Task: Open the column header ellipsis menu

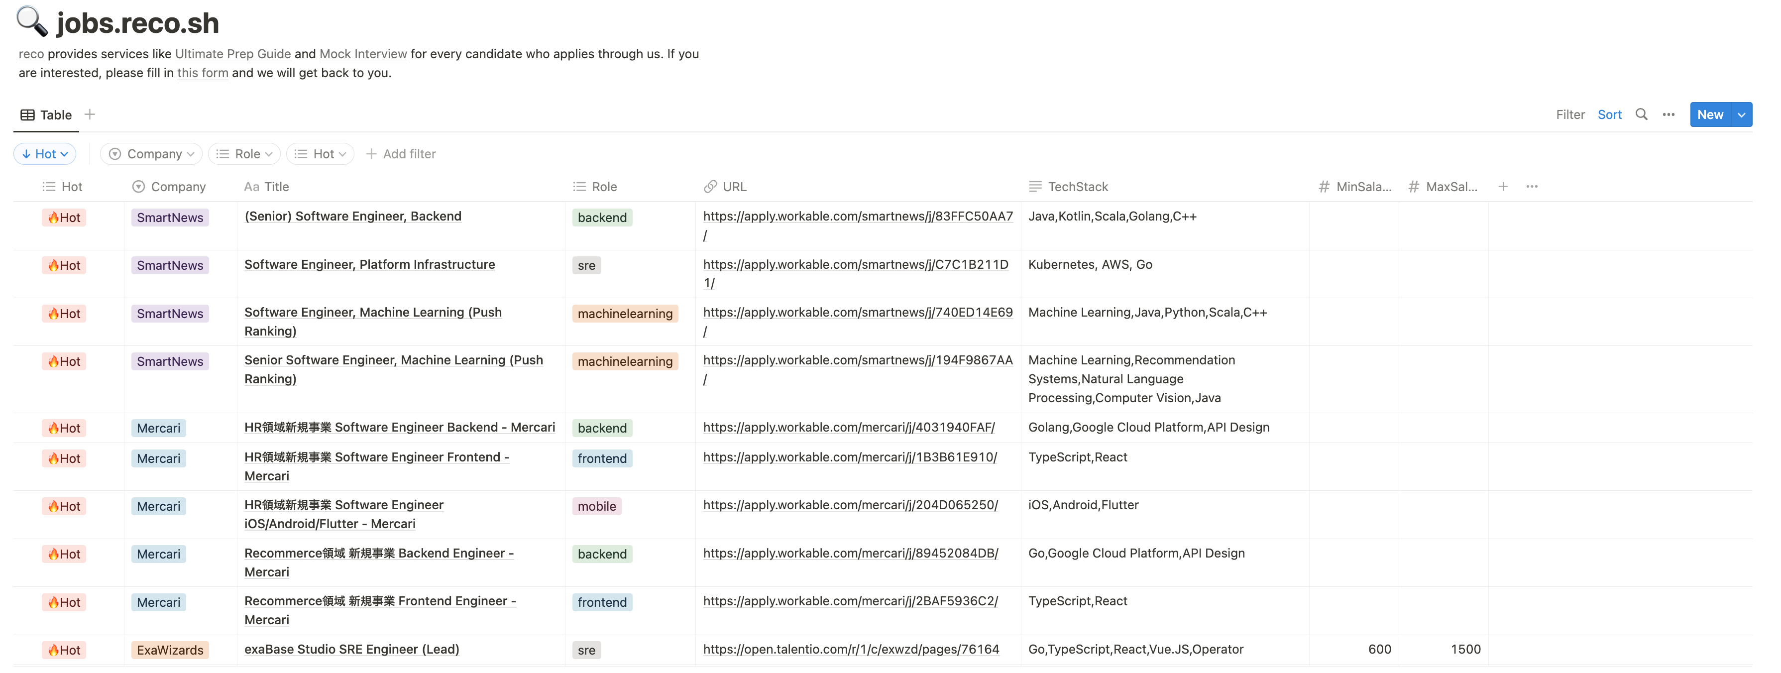Action: point(1532,187)
